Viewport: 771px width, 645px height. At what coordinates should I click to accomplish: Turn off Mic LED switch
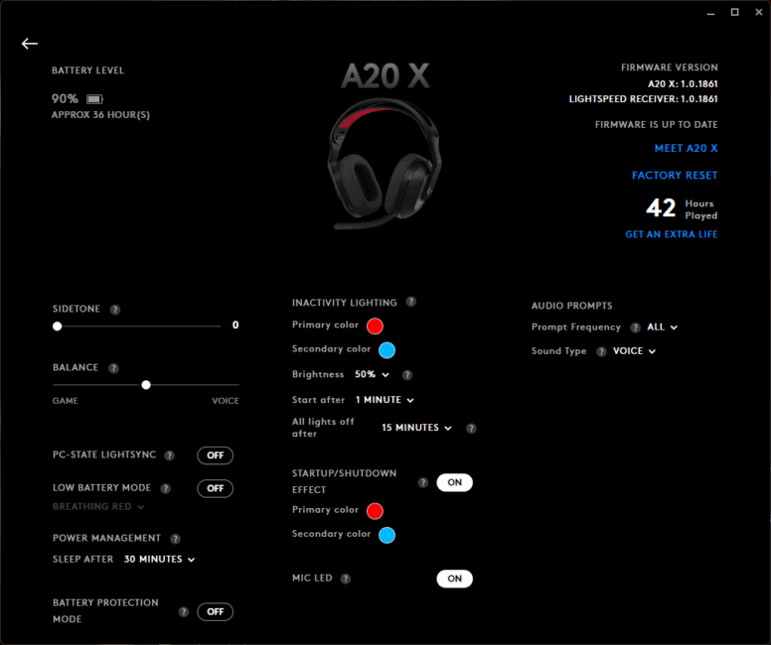[454, 579]
